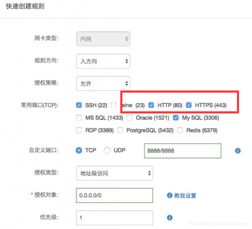
Task: Tick the PostgreSQL (5432) checkbox
Action: coord(120,130)
